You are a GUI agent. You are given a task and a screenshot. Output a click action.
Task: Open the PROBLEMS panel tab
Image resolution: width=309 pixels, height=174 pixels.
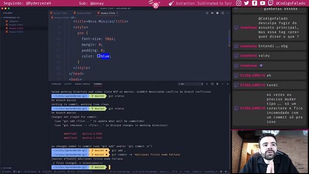(56, 84)
